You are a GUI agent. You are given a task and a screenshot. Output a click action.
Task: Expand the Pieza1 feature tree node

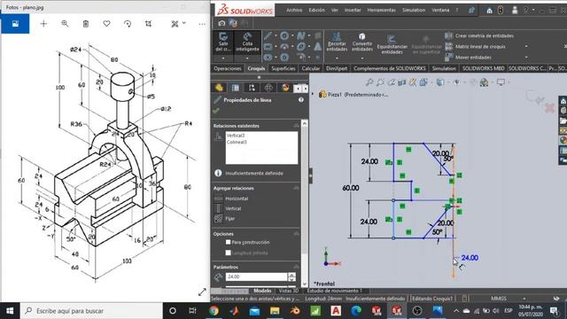click(x=313, y=94)
